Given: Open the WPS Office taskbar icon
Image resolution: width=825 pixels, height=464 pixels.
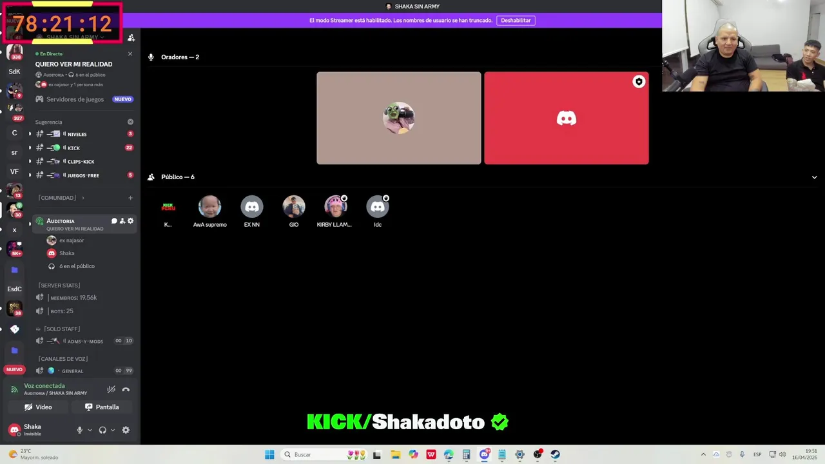Looking at the screenshot, I should [x=431, y=454].
